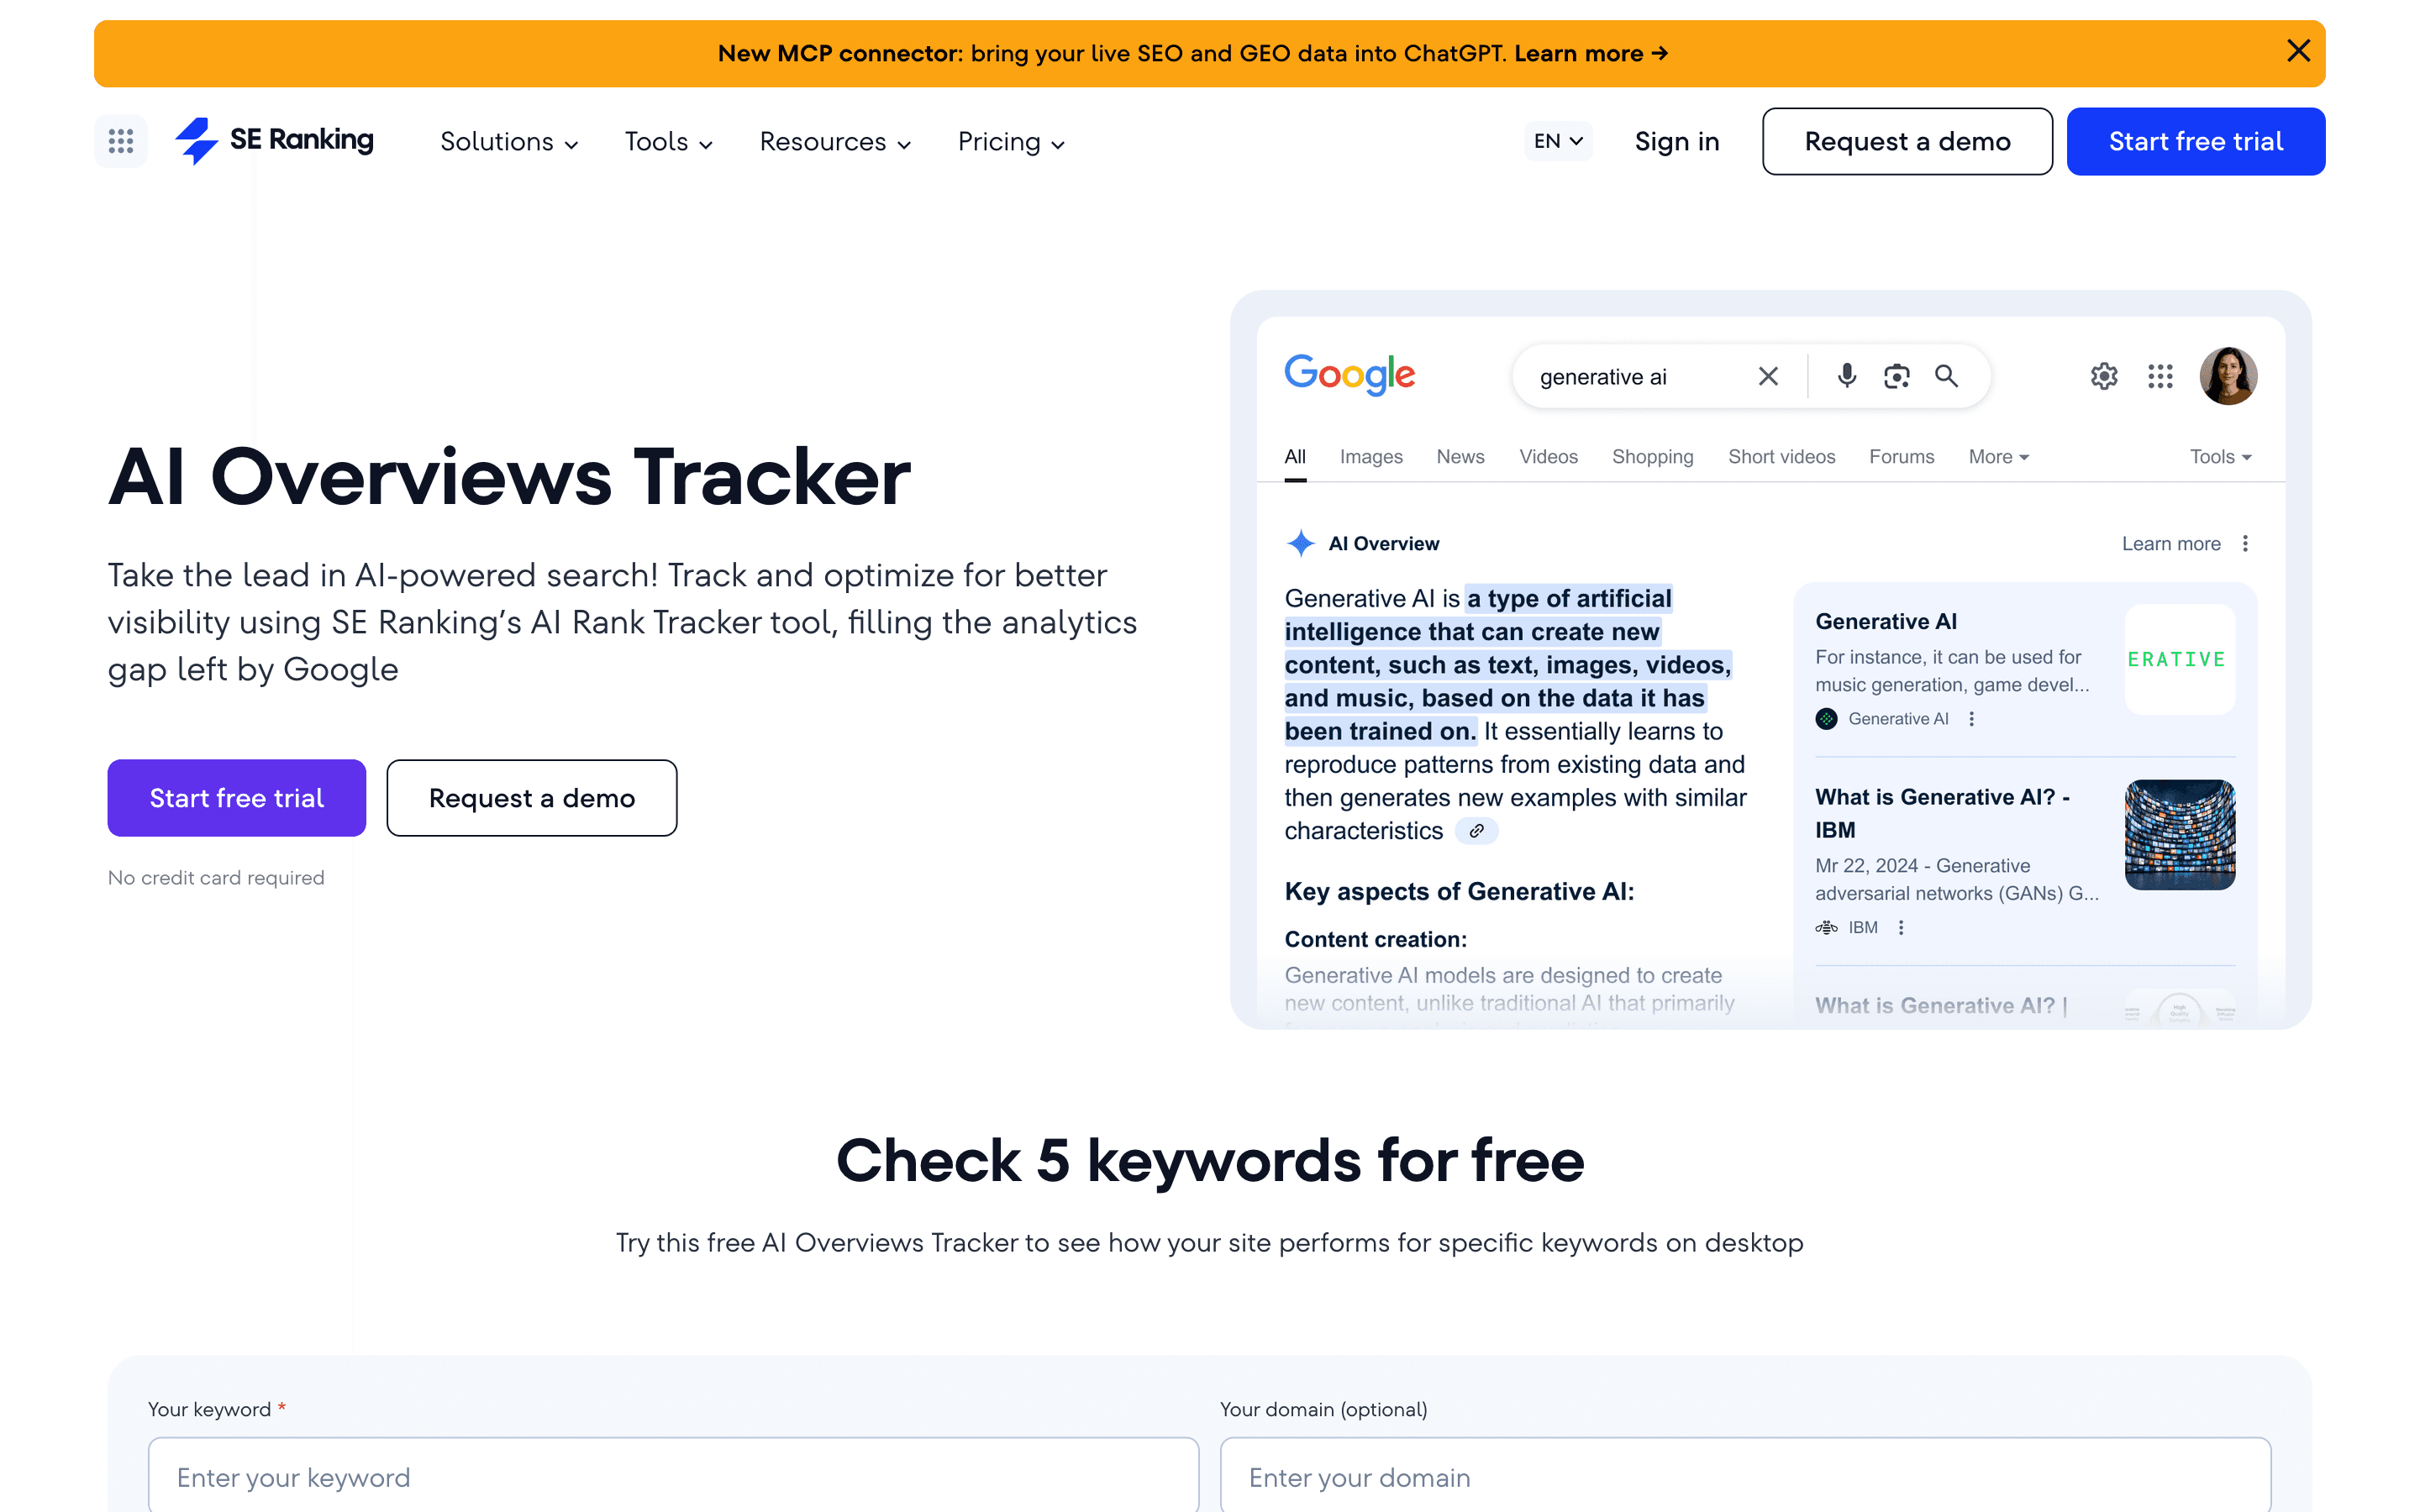Clear the generative ai search query
2420x1512 pixels.
pyautogui.click(x=1768, y=376)
